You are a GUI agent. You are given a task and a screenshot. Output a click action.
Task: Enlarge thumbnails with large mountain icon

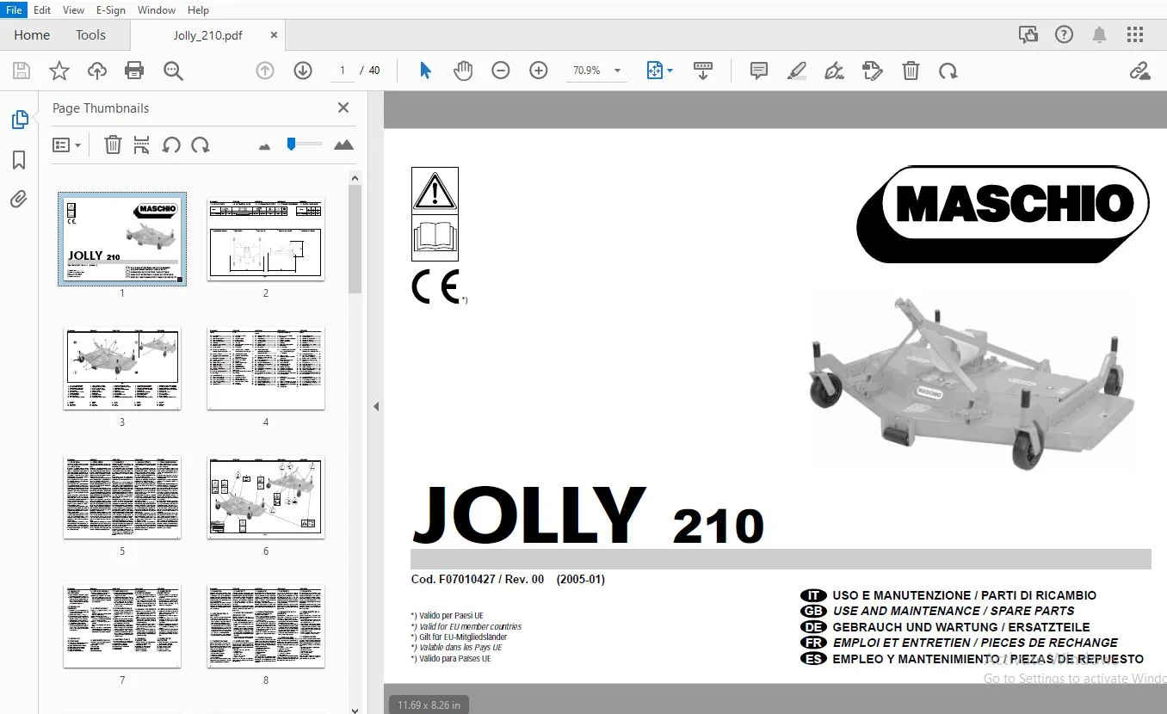click(343, 145)
